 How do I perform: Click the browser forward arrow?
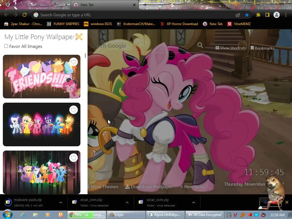[x=15, y=15]
